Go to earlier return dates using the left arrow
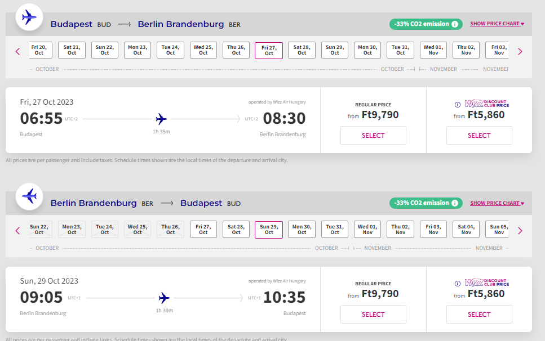 click(x=17, y=230)
